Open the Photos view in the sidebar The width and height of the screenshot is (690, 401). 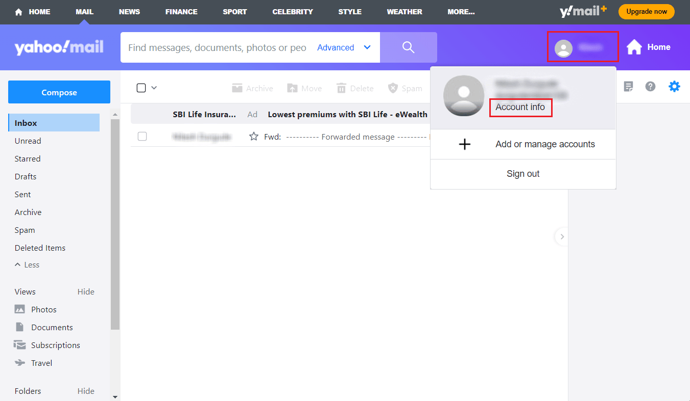click(42, 309)
